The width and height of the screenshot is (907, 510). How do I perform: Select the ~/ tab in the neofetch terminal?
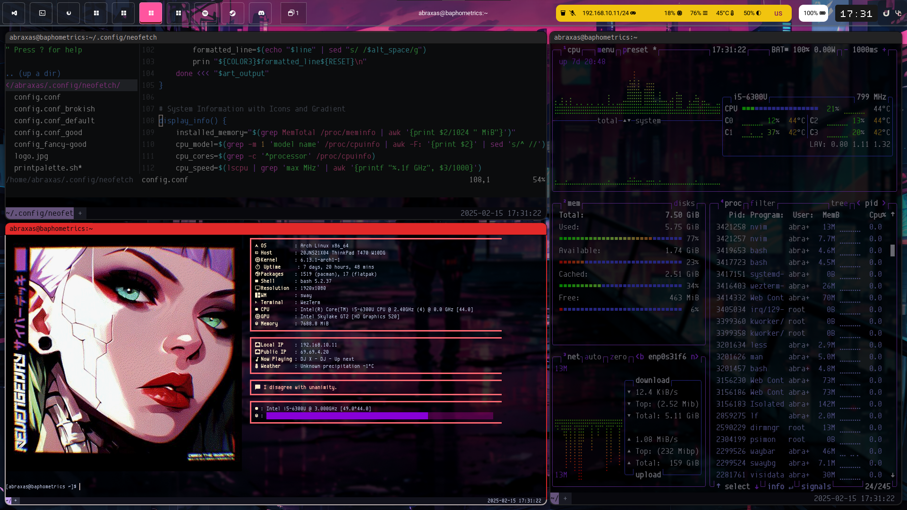coord(9,501)
